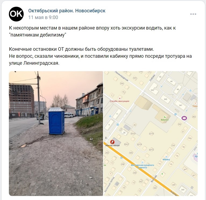Click the Мастер Масел red map pin
Screen dimensions: 206x200
point(112,142)
